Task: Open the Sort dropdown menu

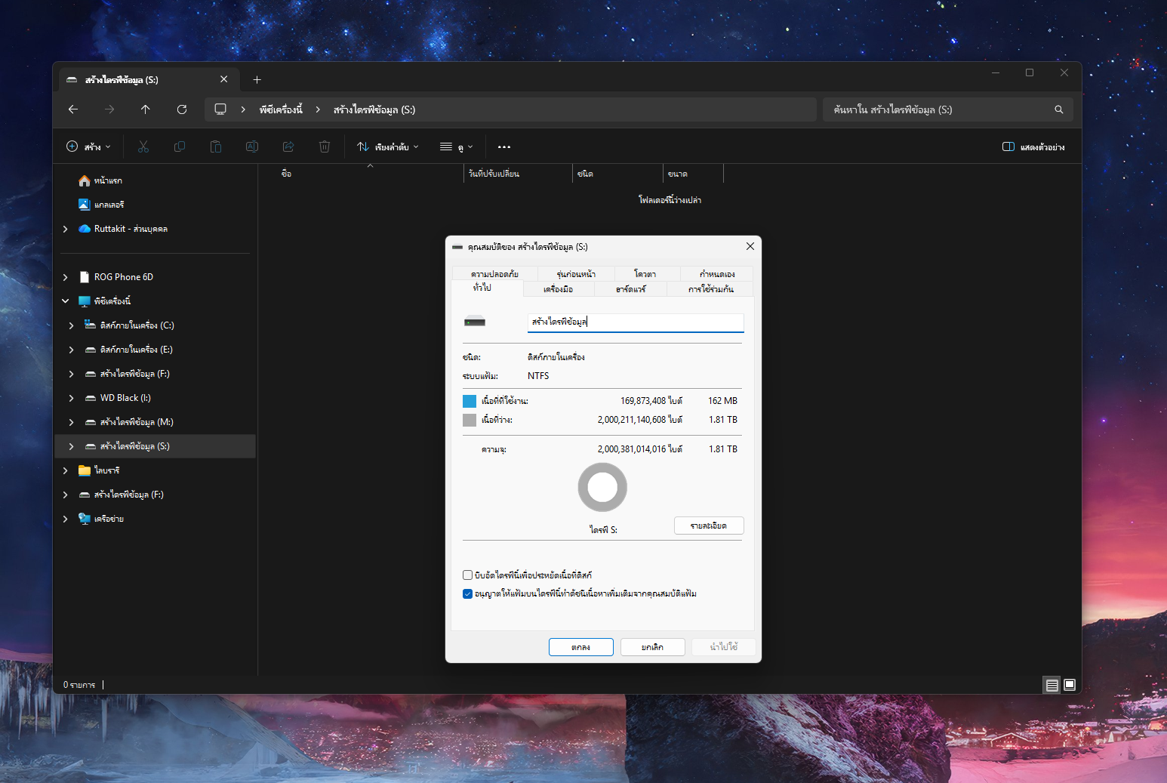Action: pyautogui.click(x=388, y=146)
